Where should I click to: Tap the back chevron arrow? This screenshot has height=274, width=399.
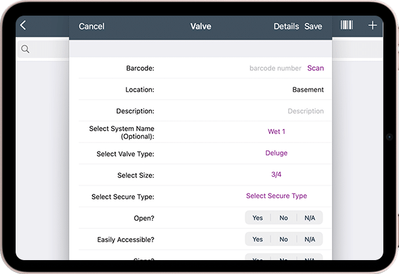pos(23,25)
